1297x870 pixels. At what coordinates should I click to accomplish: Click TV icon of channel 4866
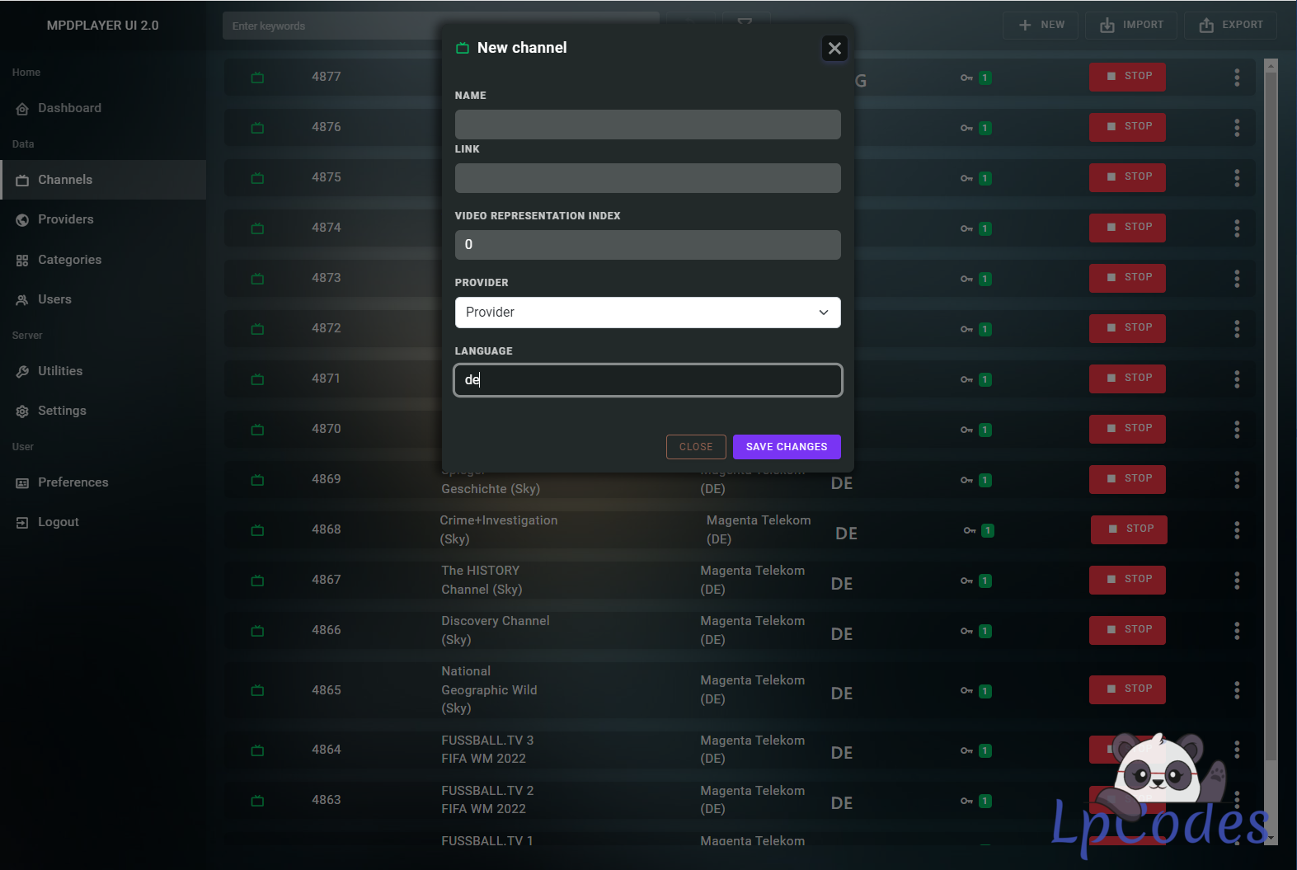(x=257, y=631)
